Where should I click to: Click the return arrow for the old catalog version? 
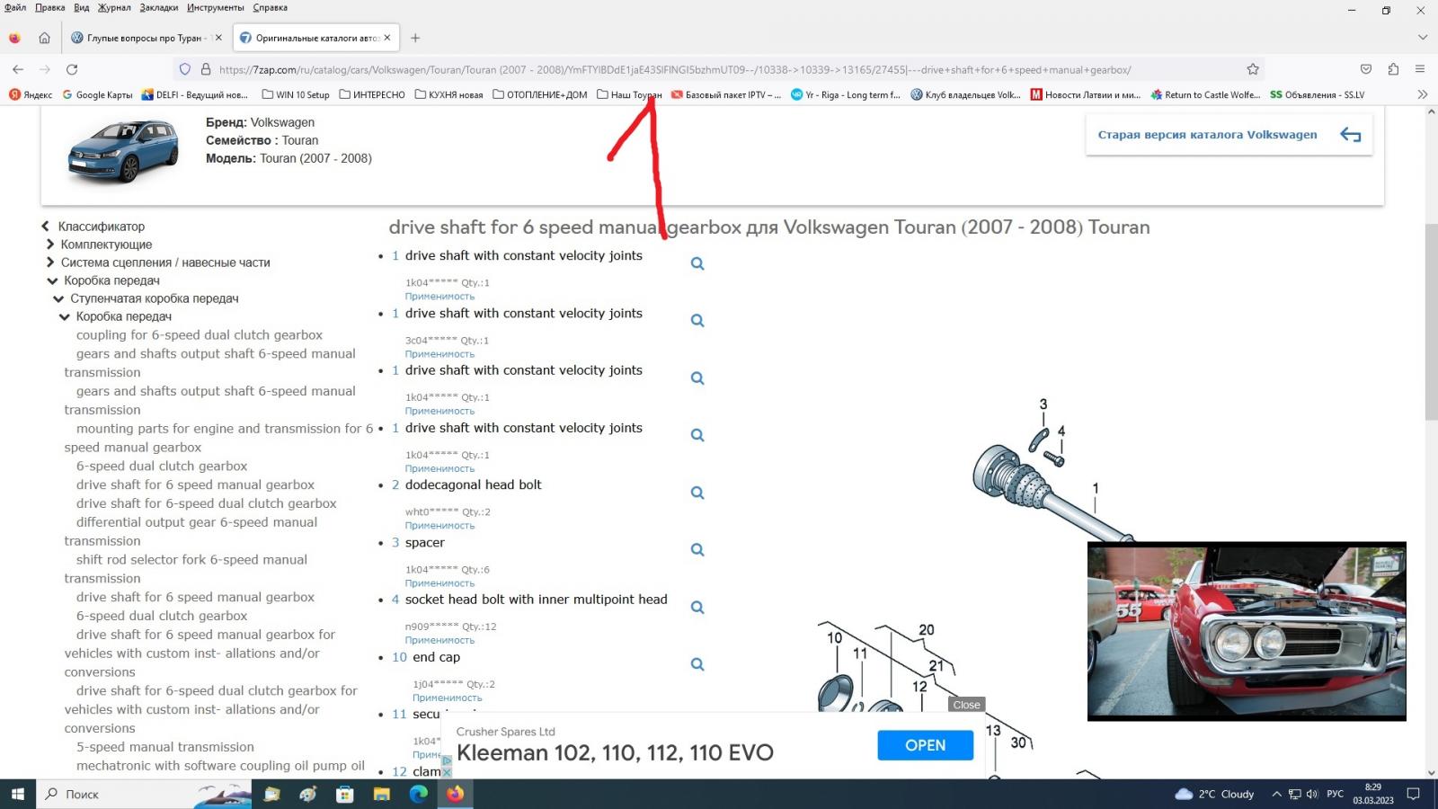pyautogui.click(x=1351, y=135)
